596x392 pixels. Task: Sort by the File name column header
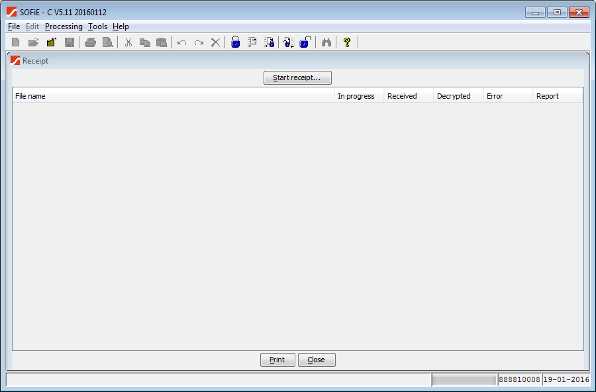point(173,96)
